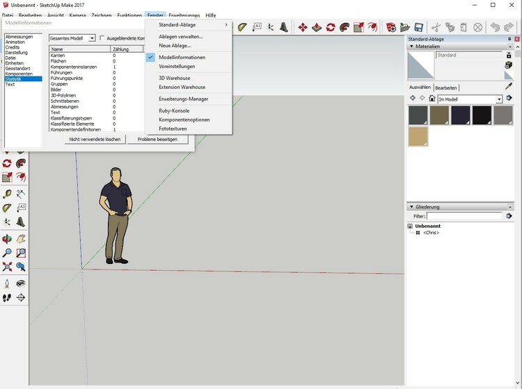
Task: Select the olive brown material swatch
Action: click(439, 115)
